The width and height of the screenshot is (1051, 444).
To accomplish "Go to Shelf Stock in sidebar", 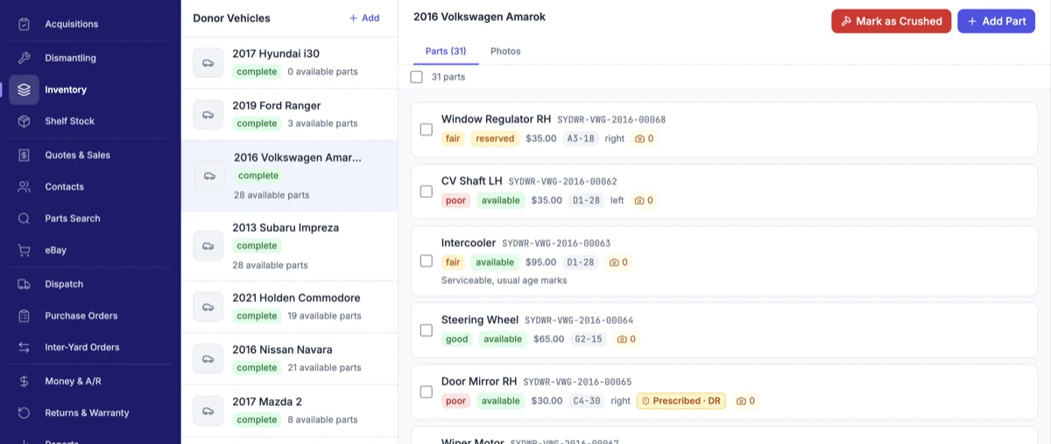I will point(90,121).
